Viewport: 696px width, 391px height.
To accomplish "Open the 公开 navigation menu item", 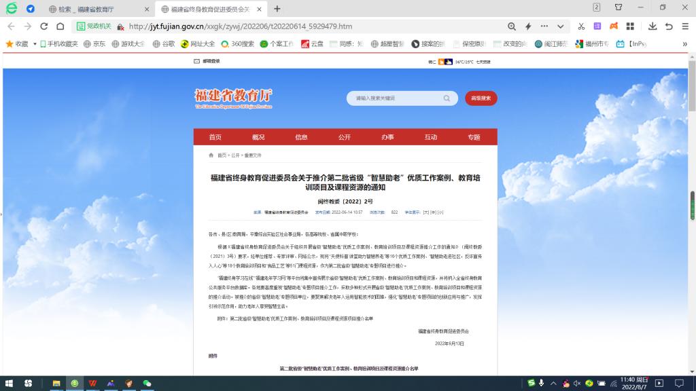I will click(345, 137).
